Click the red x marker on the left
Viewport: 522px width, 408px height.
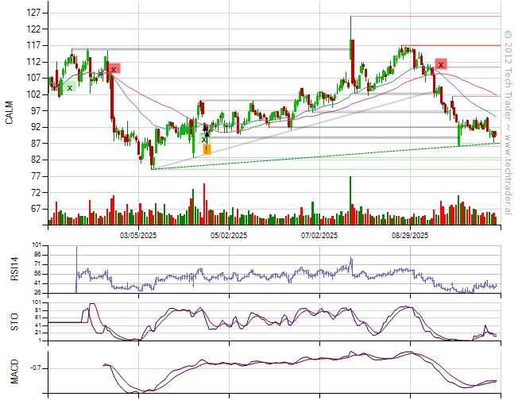114,69
